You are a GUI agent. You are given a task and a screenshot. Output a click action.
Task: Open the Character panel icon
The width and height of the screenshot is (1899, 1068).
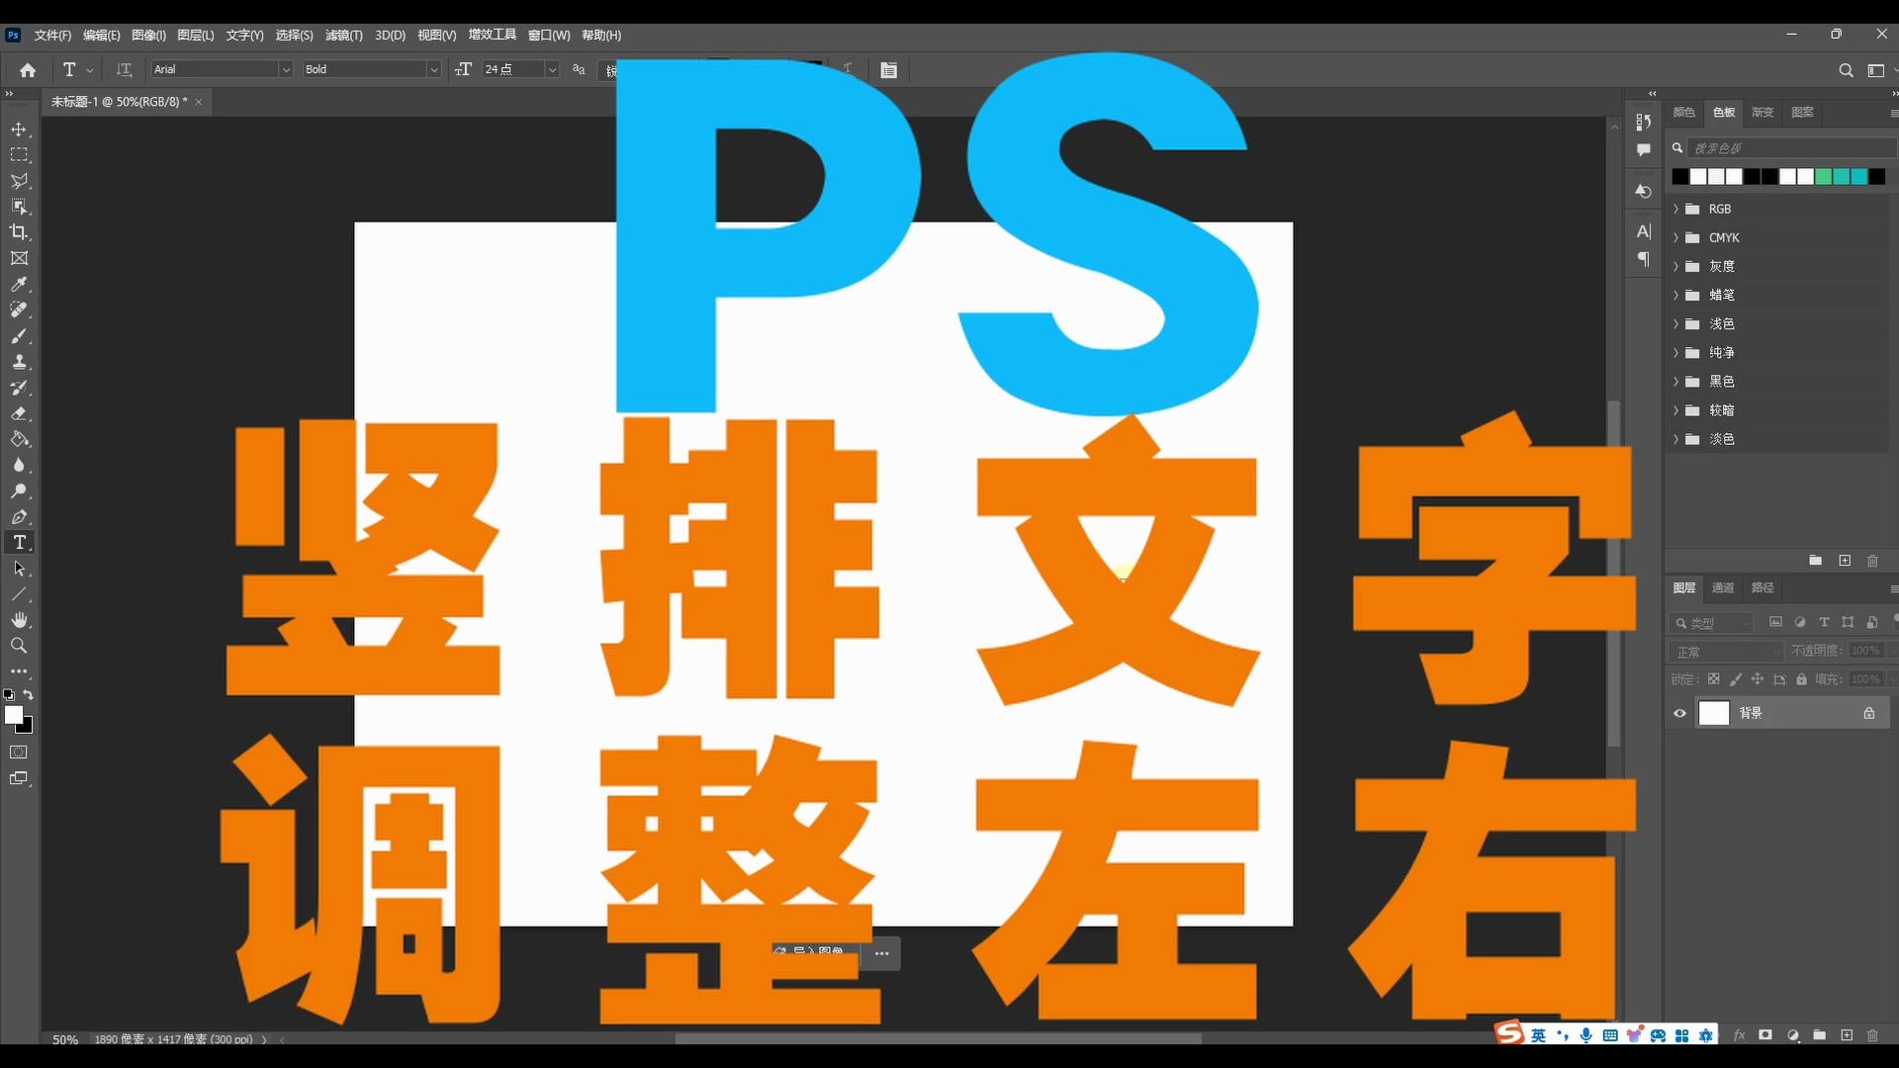click(x=1643, y=231)
